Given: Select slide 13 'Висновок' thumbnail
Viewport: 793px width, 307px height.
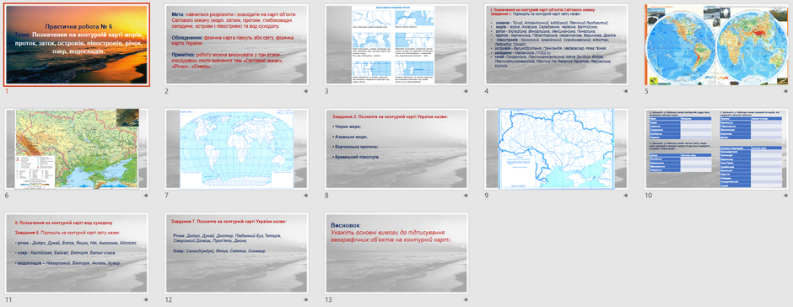Looking at the screenshot, I should pos(396,253).
